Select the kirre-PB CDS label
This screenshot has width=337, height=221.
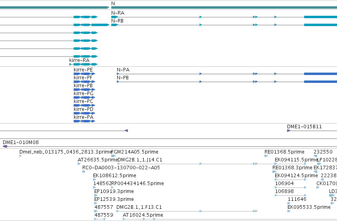coord(83,86)
